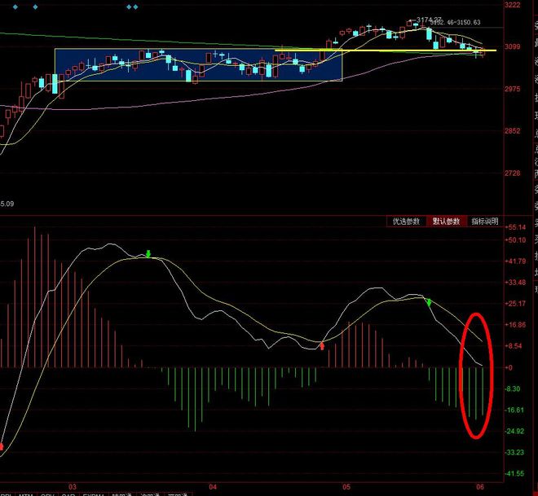This screenshot has height=496, width=538.
Task: Switch to the EXPMA indicator tab
Action: coord(94,494)
